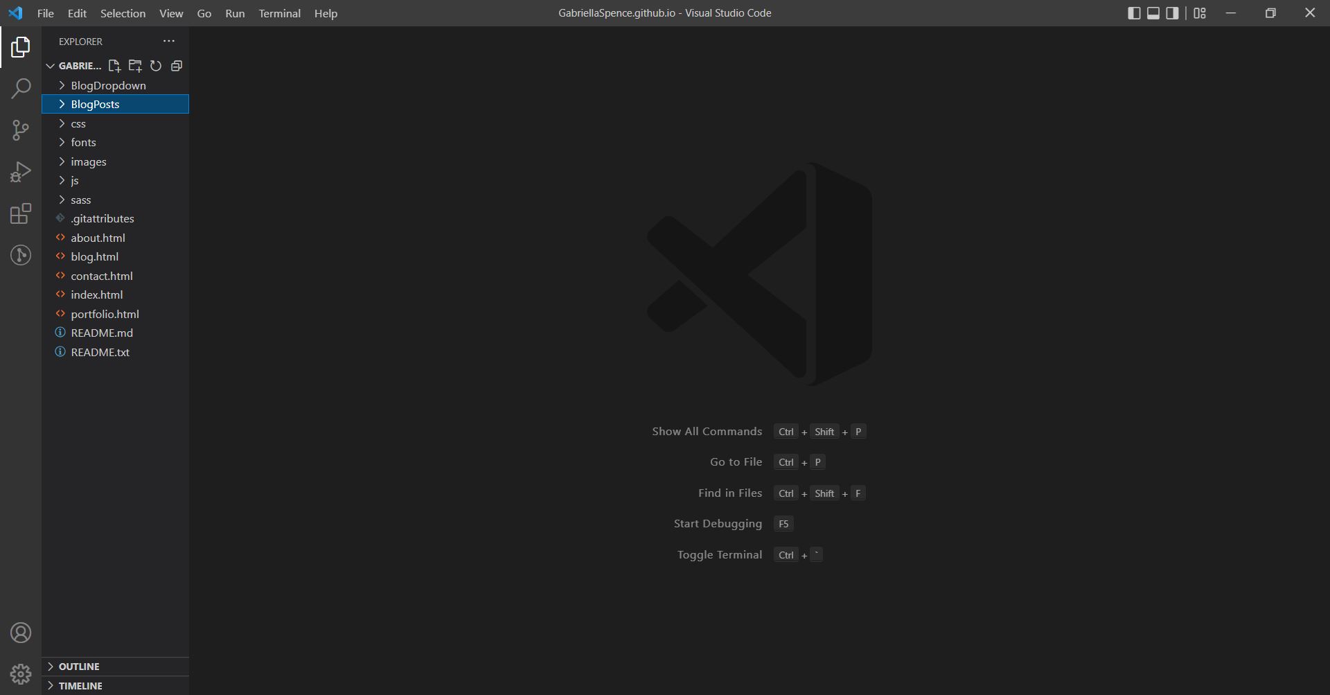Open README.txt file
Viewport: 1330px width, 695px height.
(115, 352)
